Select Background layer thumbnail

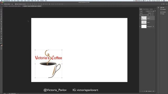[x=144, y=26]
